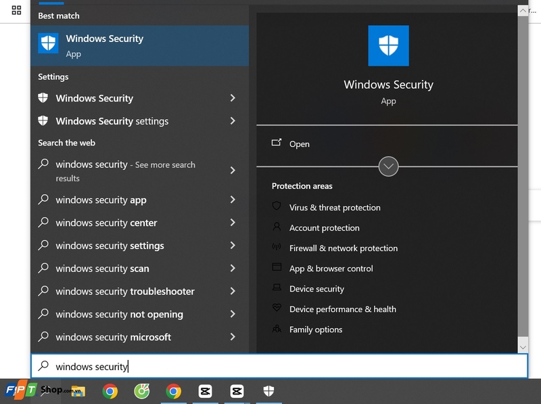Open Firewall & network protection
This screenshot has width=541, height=404.
pyautogui.click(x=344, y=248)
